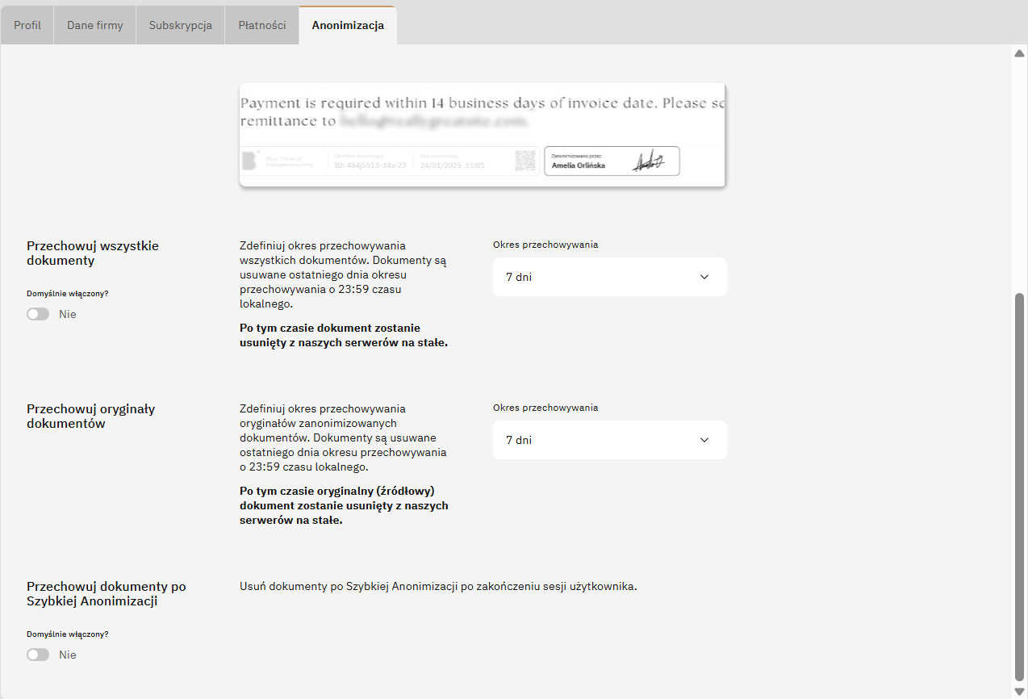Image resolution: width=1028 pixels, height=699 pixels.
Task: Click the scrollbar up arrow
Action: tap(1019, 53)
